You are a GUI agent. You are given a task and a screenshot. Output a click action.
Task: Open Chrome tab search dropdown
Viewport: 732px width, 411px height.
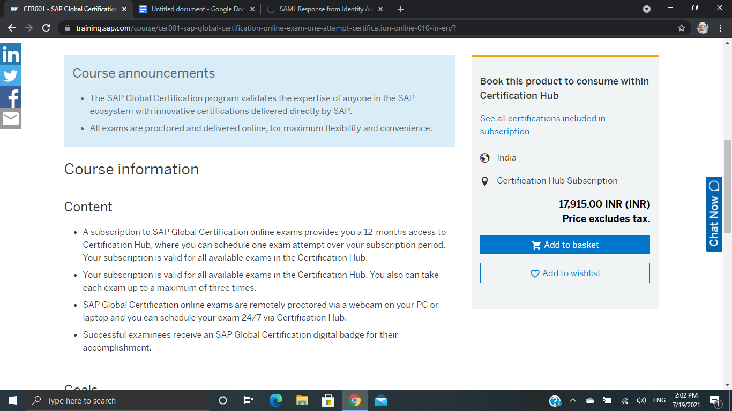[x=647, y=9]
